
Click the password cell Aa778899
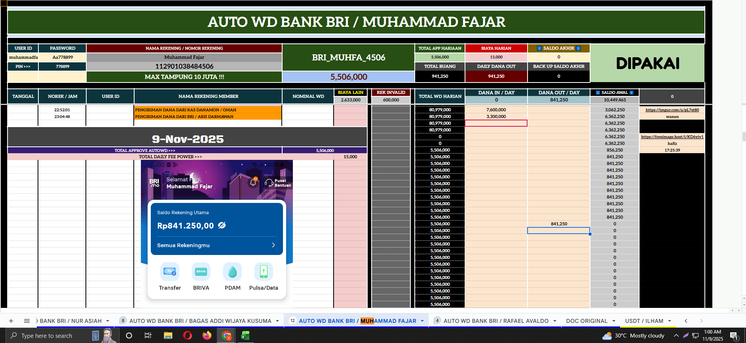[x=63, y=57]
